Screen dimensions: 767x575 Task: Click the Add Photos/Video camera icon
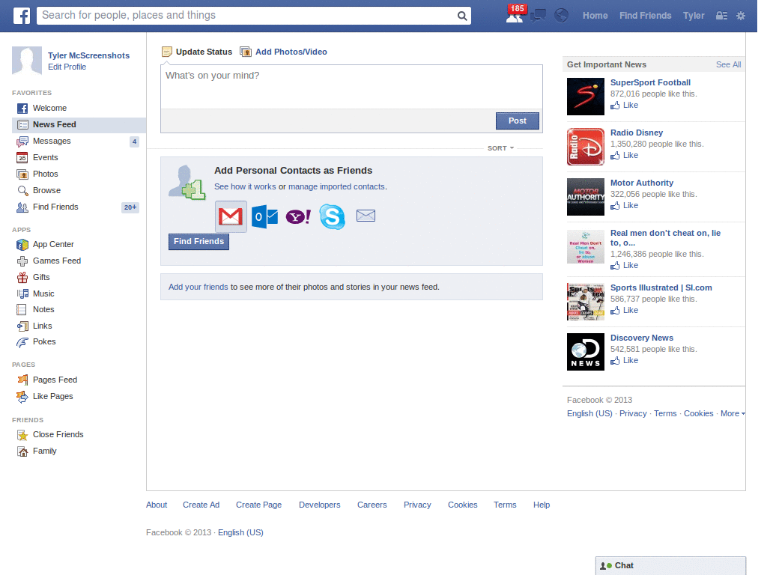(x=246, y=51)
